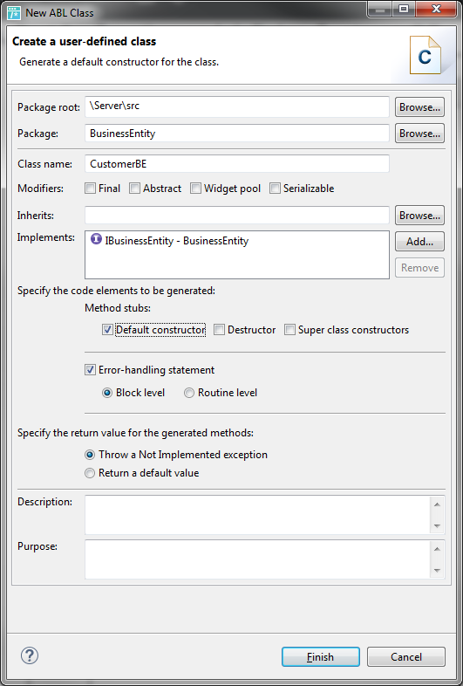
Task: Click into the Class name field
Action: coord(237,163)
